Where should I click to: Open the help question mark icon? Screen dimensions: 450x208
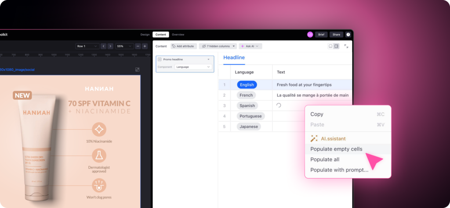click(348, 35)
